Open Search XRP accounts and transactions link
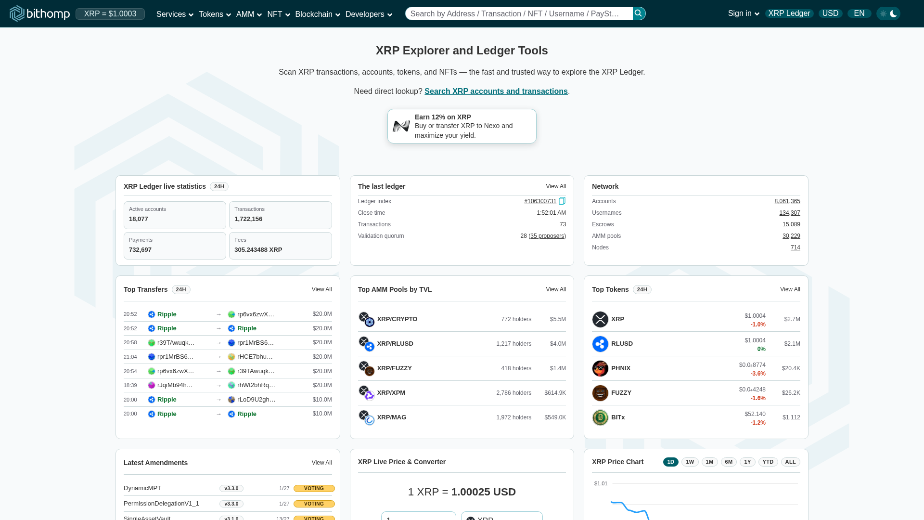The image size is (924, 520). [x=496, y=91]
